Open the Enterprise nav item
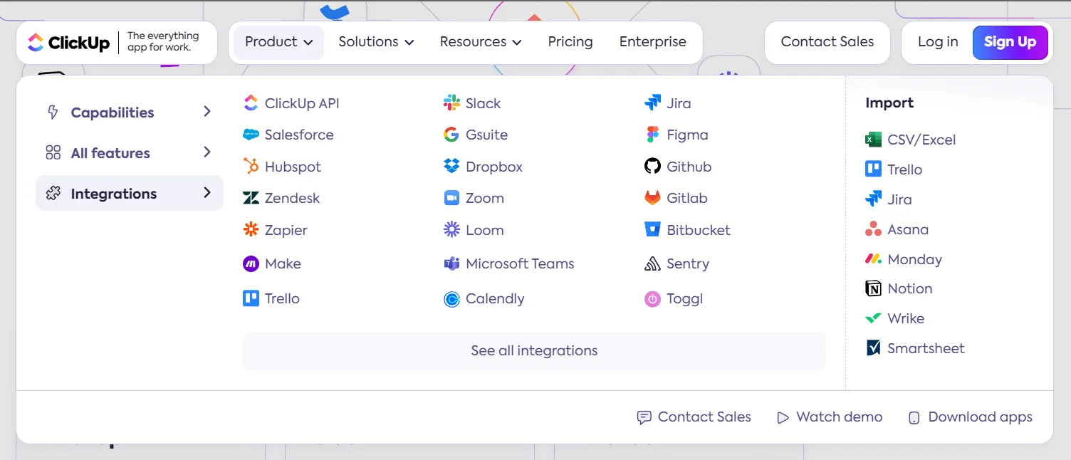The width and height of the screenshot is (1071, 460). pyautogui.click(x=653, y=42)
